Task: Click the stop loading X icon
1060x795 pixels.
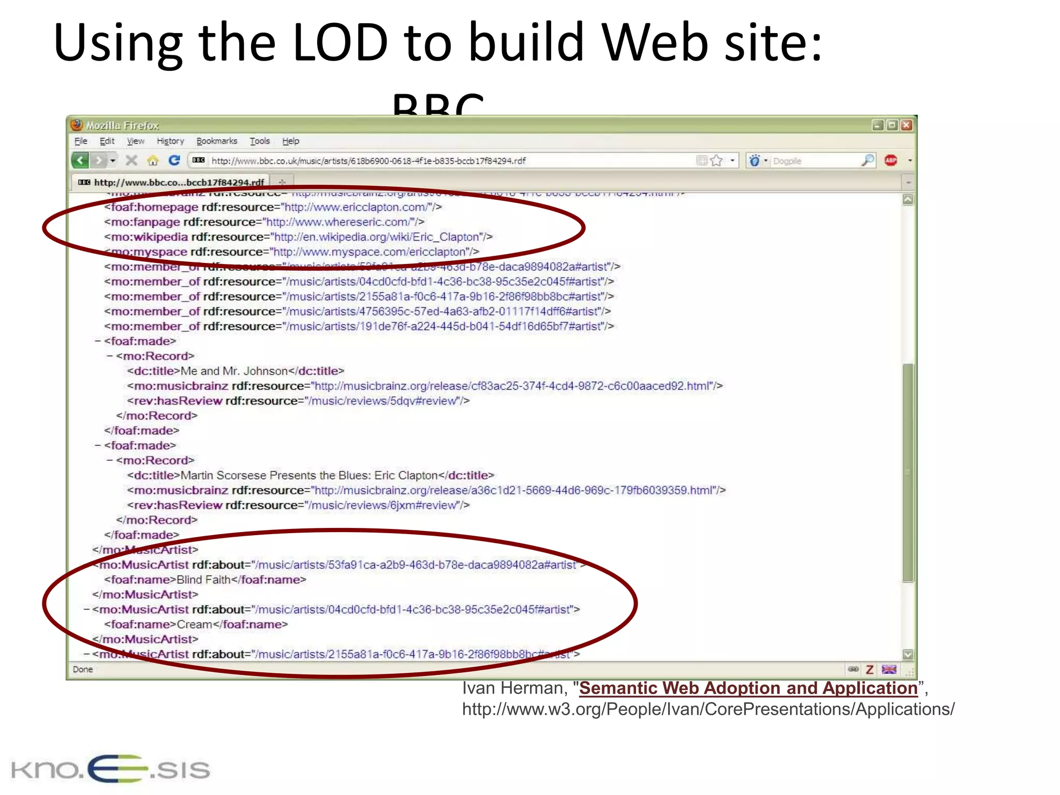Action: coord(131,160)
